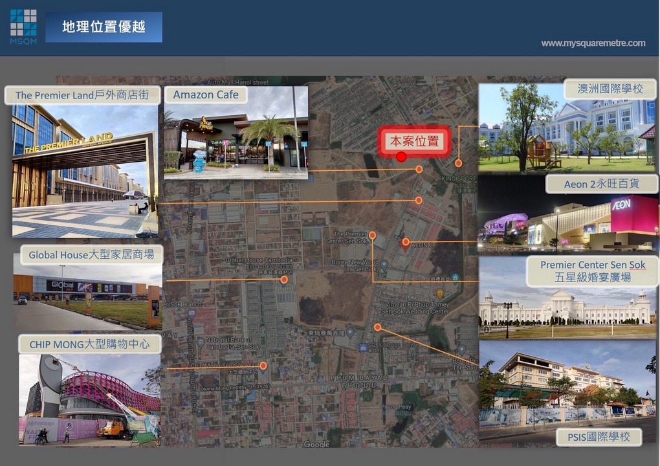This screenshot has height=466, width=660.
Task: Click the Premier Center Sen Sok 五星級婚宴廣場 label
Action: click(593, 271)
